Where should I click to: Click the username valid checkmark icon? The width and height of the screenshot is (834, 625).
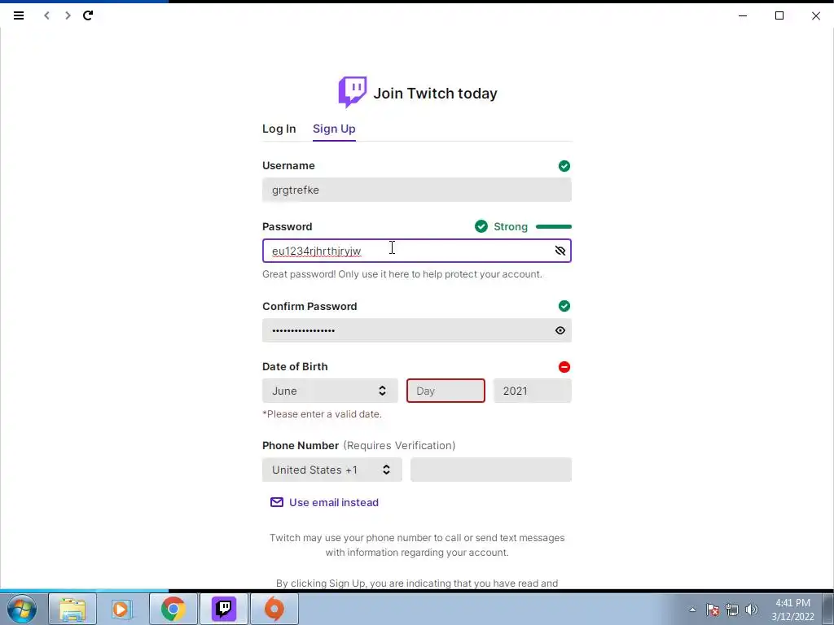point(564,166)
